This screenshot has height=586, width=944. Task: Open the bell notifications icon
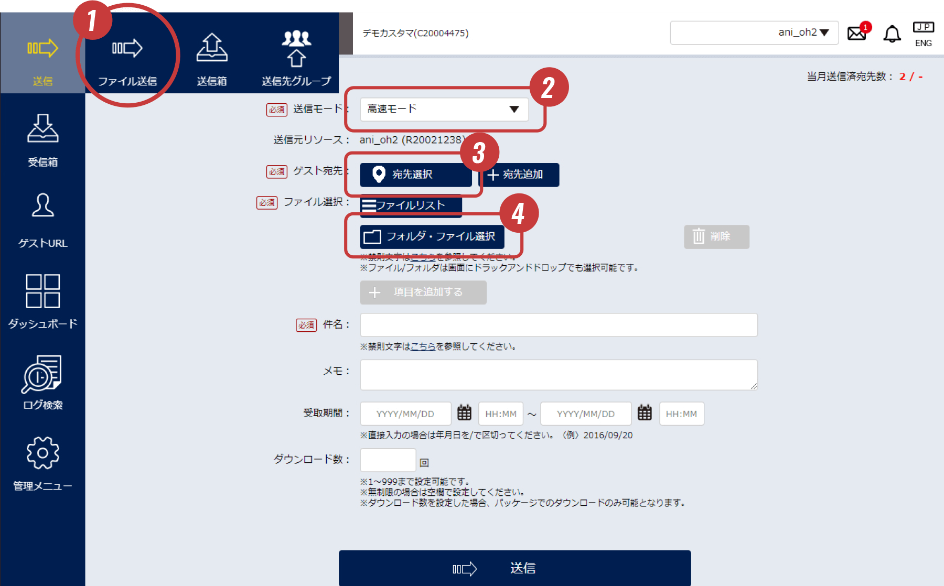(x=892, y=34)
